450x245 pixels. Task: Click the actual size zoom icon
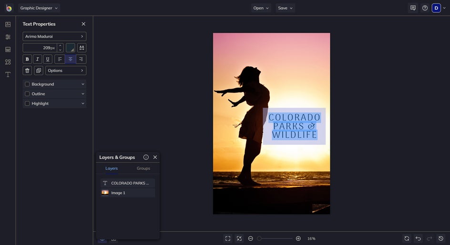coord(239,238)
